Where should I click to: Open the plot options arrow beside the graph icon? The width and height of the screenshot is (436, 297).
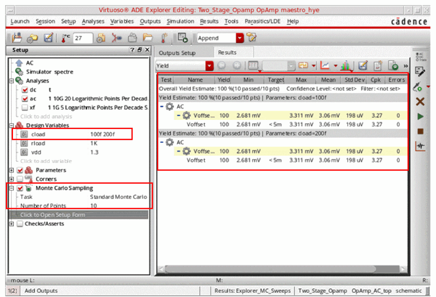pos(335,66)
